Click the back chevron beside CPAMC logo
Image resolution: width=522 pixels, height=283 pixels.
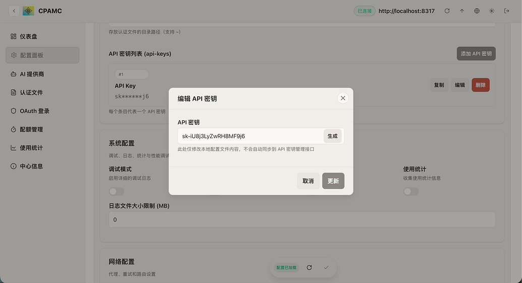point(14,11)
